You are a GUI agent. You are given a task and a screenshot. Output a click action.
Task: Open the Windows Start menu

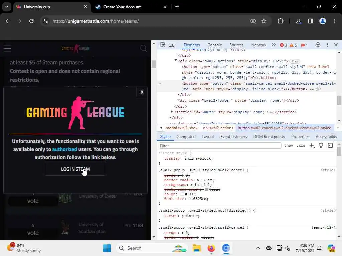(x=107, y=248)
